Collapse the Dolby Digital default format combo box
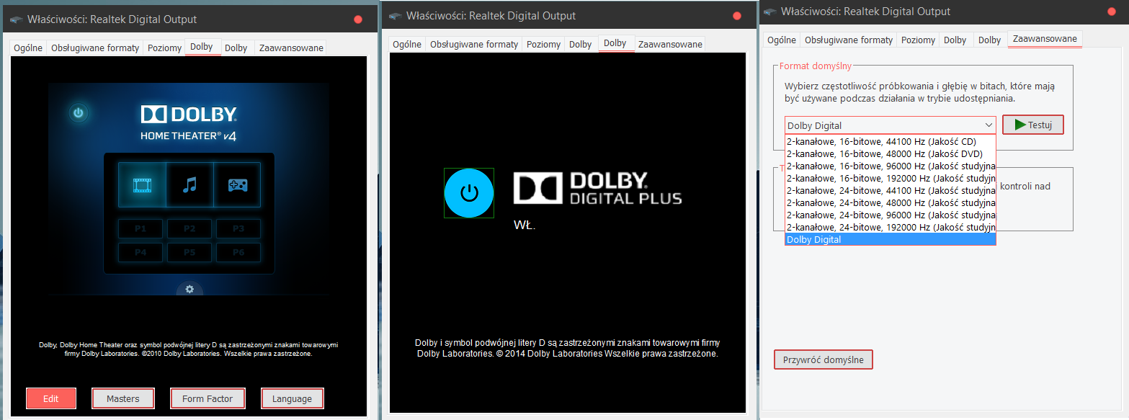 point(891,125)
